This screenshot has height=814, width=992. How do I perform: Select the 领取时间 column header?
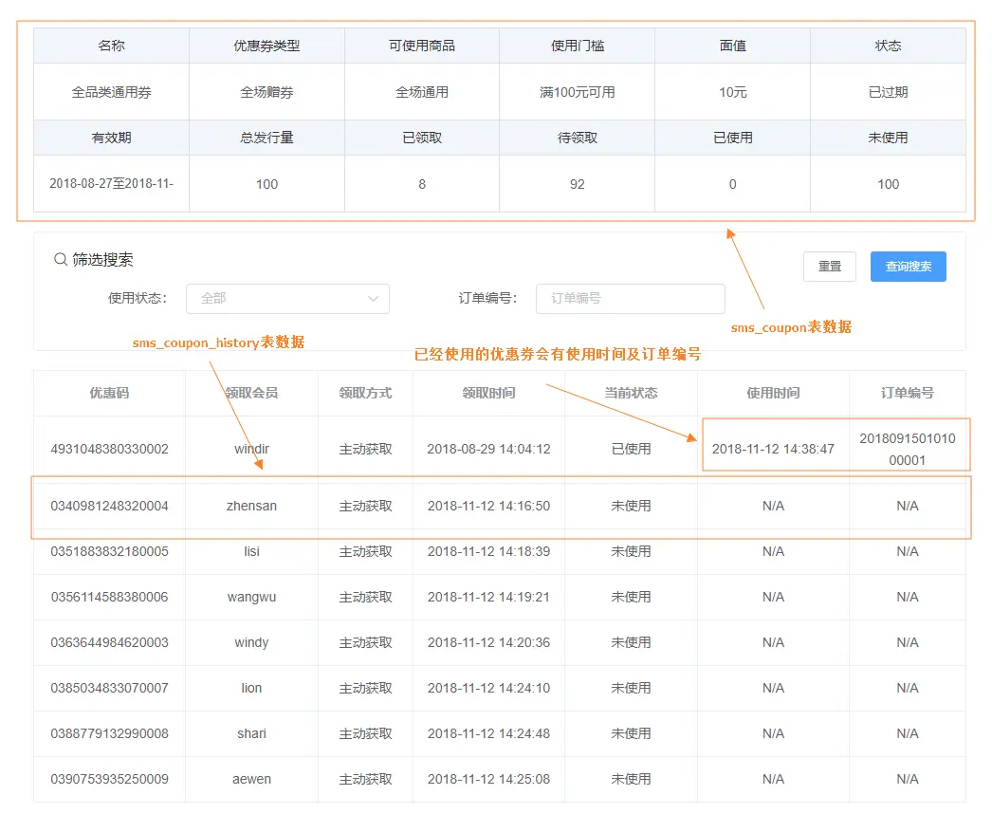[488, 393]
